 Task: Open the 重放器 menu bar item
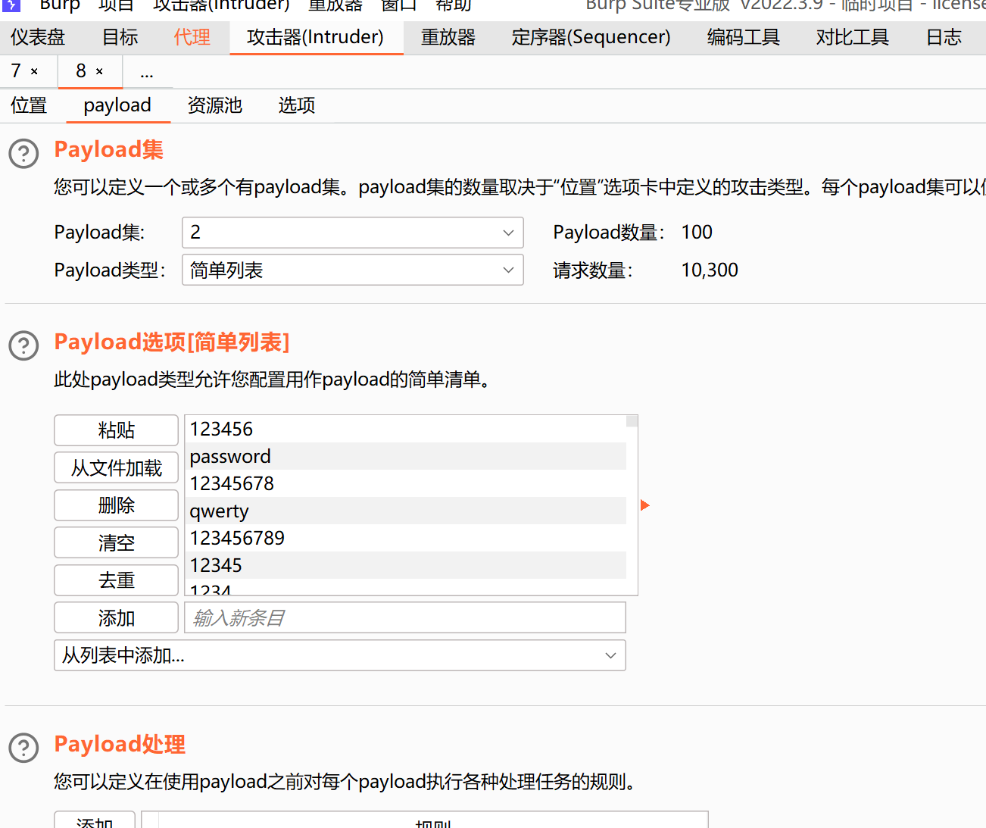point(335,5)
